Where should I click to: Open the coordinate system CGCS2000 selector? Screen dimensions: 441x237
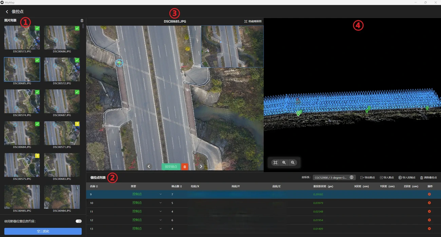click(334, 177)
